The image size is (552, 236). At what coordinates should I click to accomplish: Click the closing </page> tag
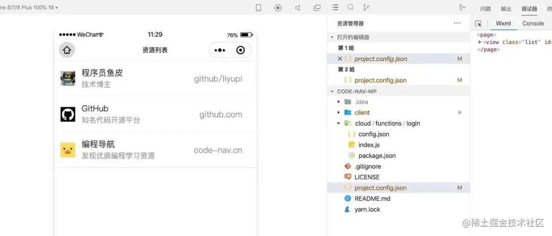tap(488, 49)
